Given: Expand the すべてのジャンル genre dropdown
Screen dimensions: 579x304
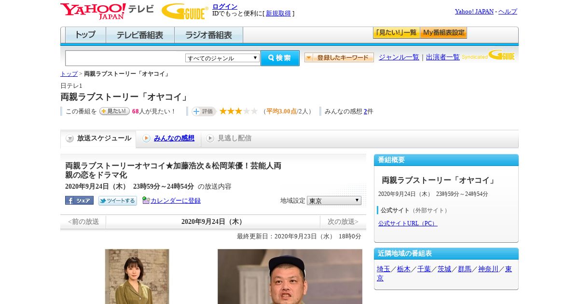Looking at the screenshot, I should [x=222, y=58].
